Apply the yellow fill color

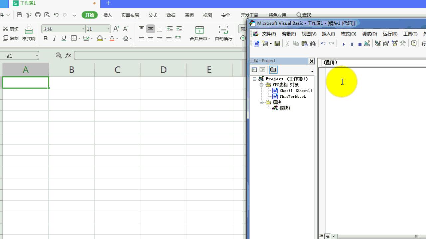click(99, 38)
